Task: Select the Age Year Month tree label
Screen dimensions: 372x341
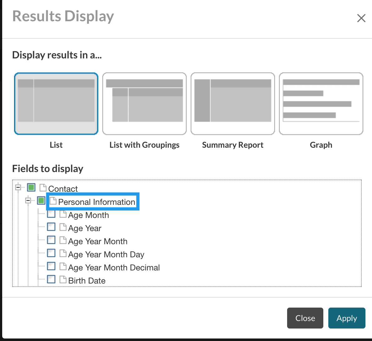Action: coord(98,241)
